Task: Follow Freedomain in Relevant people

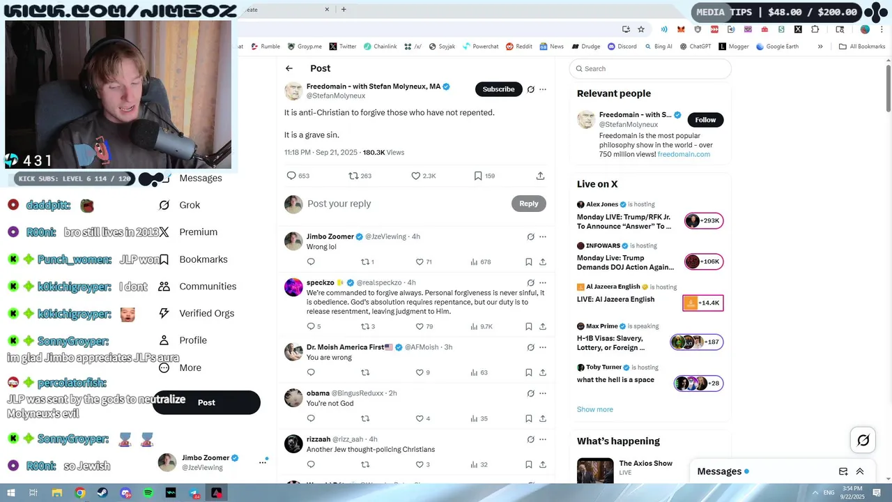Action: (705, 120)
